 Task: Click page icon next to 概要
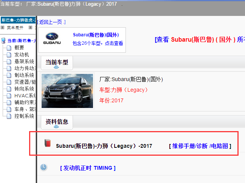9,48
